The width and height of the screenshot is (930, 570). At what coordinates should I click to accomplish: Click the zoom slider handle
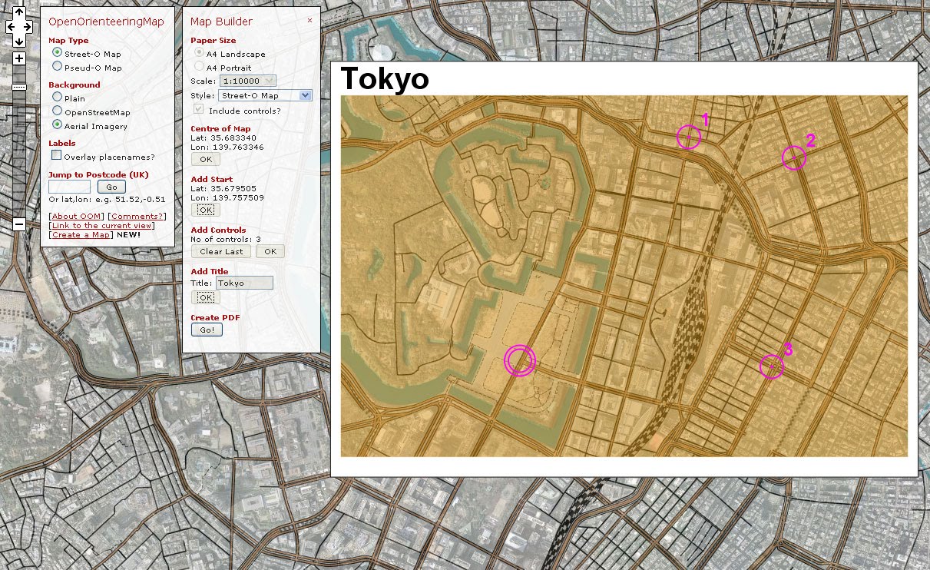[x=19, y=87]
